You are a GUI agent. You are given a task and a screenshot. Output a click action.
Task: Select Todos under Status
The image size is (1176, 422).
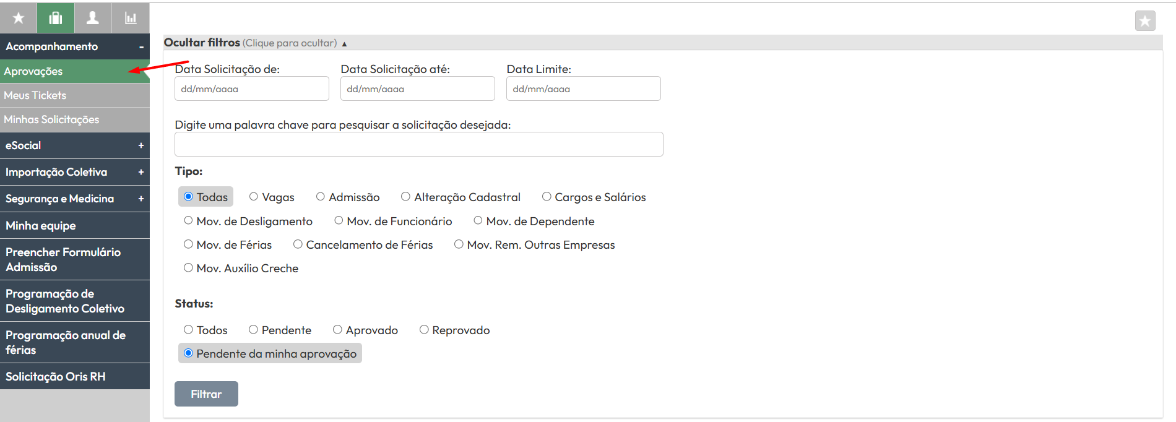pos(188,330)
